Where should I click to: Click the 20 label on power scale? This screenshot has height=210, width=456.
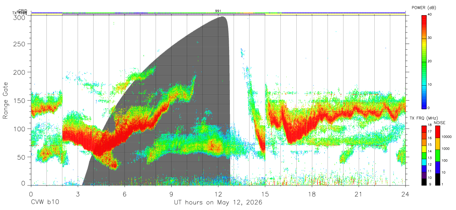tap(430, 61)
